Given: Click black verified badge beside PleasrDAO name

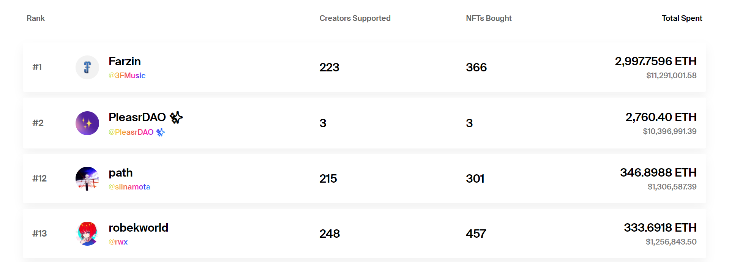Looking at the screenshot, I should [x=176, y=117].
